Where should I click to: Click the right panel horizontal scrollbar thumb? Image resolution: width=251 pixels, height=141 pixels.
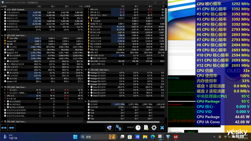point(123,122)
